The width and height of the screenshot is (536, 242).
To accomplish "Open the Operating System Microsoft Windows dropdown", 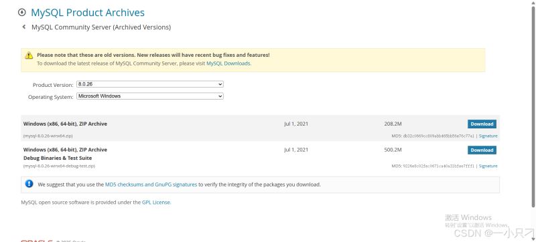I will pos(149,96).
